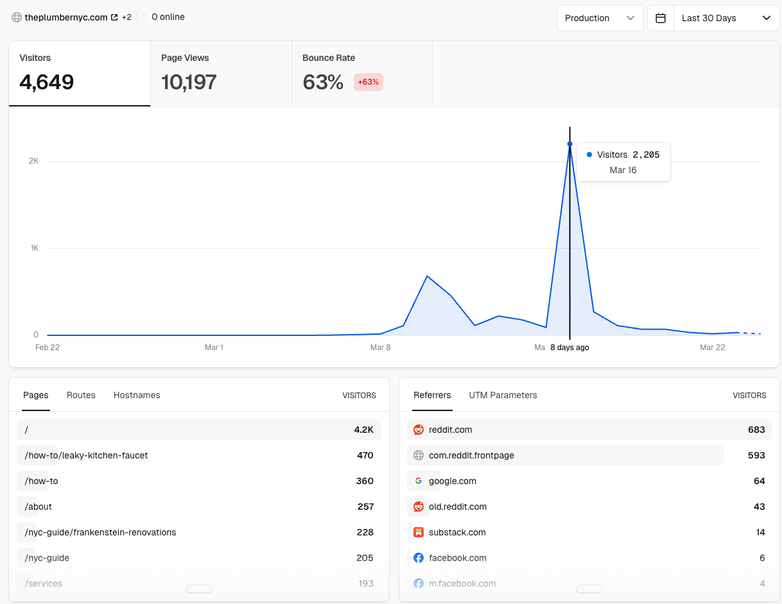Screen dimensions: 782x604
Task: Click the globe icon beside theplumbernyc.com
Action: pos(17,17)
